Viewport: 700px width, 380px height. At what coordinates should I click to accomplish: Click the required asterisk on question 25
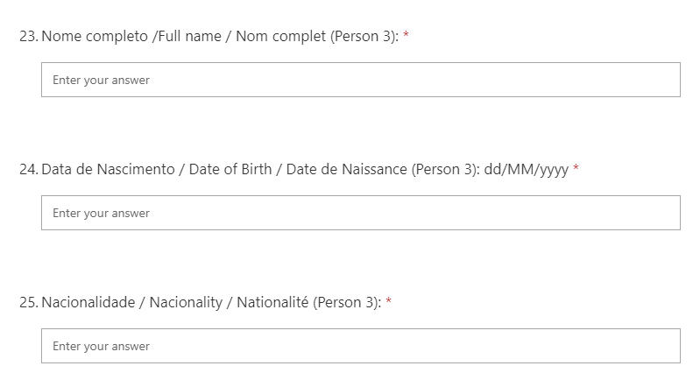389,302
